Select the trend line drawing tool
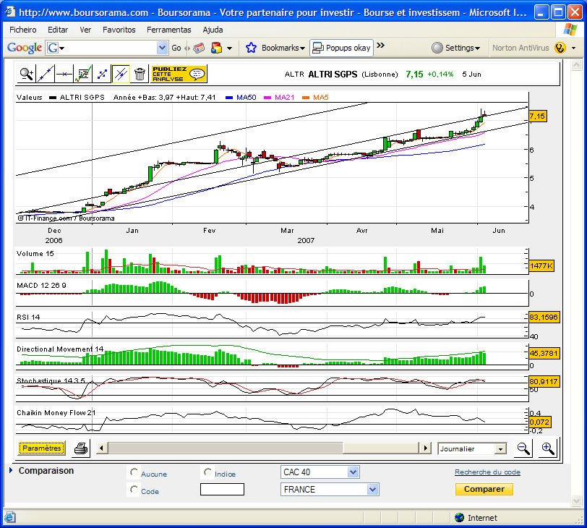This screenshot has height=528, width=587. [46, 74]
